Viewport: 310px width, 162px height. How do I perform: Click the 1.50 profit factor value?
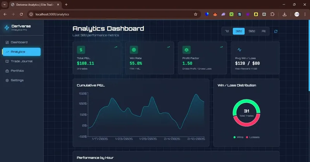pyautogui.click(x=187, y=63)
